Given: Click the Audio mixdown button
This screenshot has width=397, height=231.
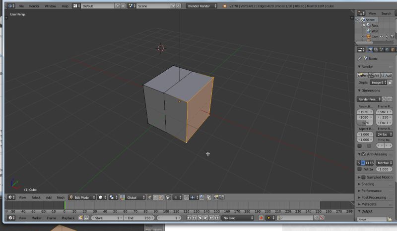Looking at the screenshot, I should [387, 75].
